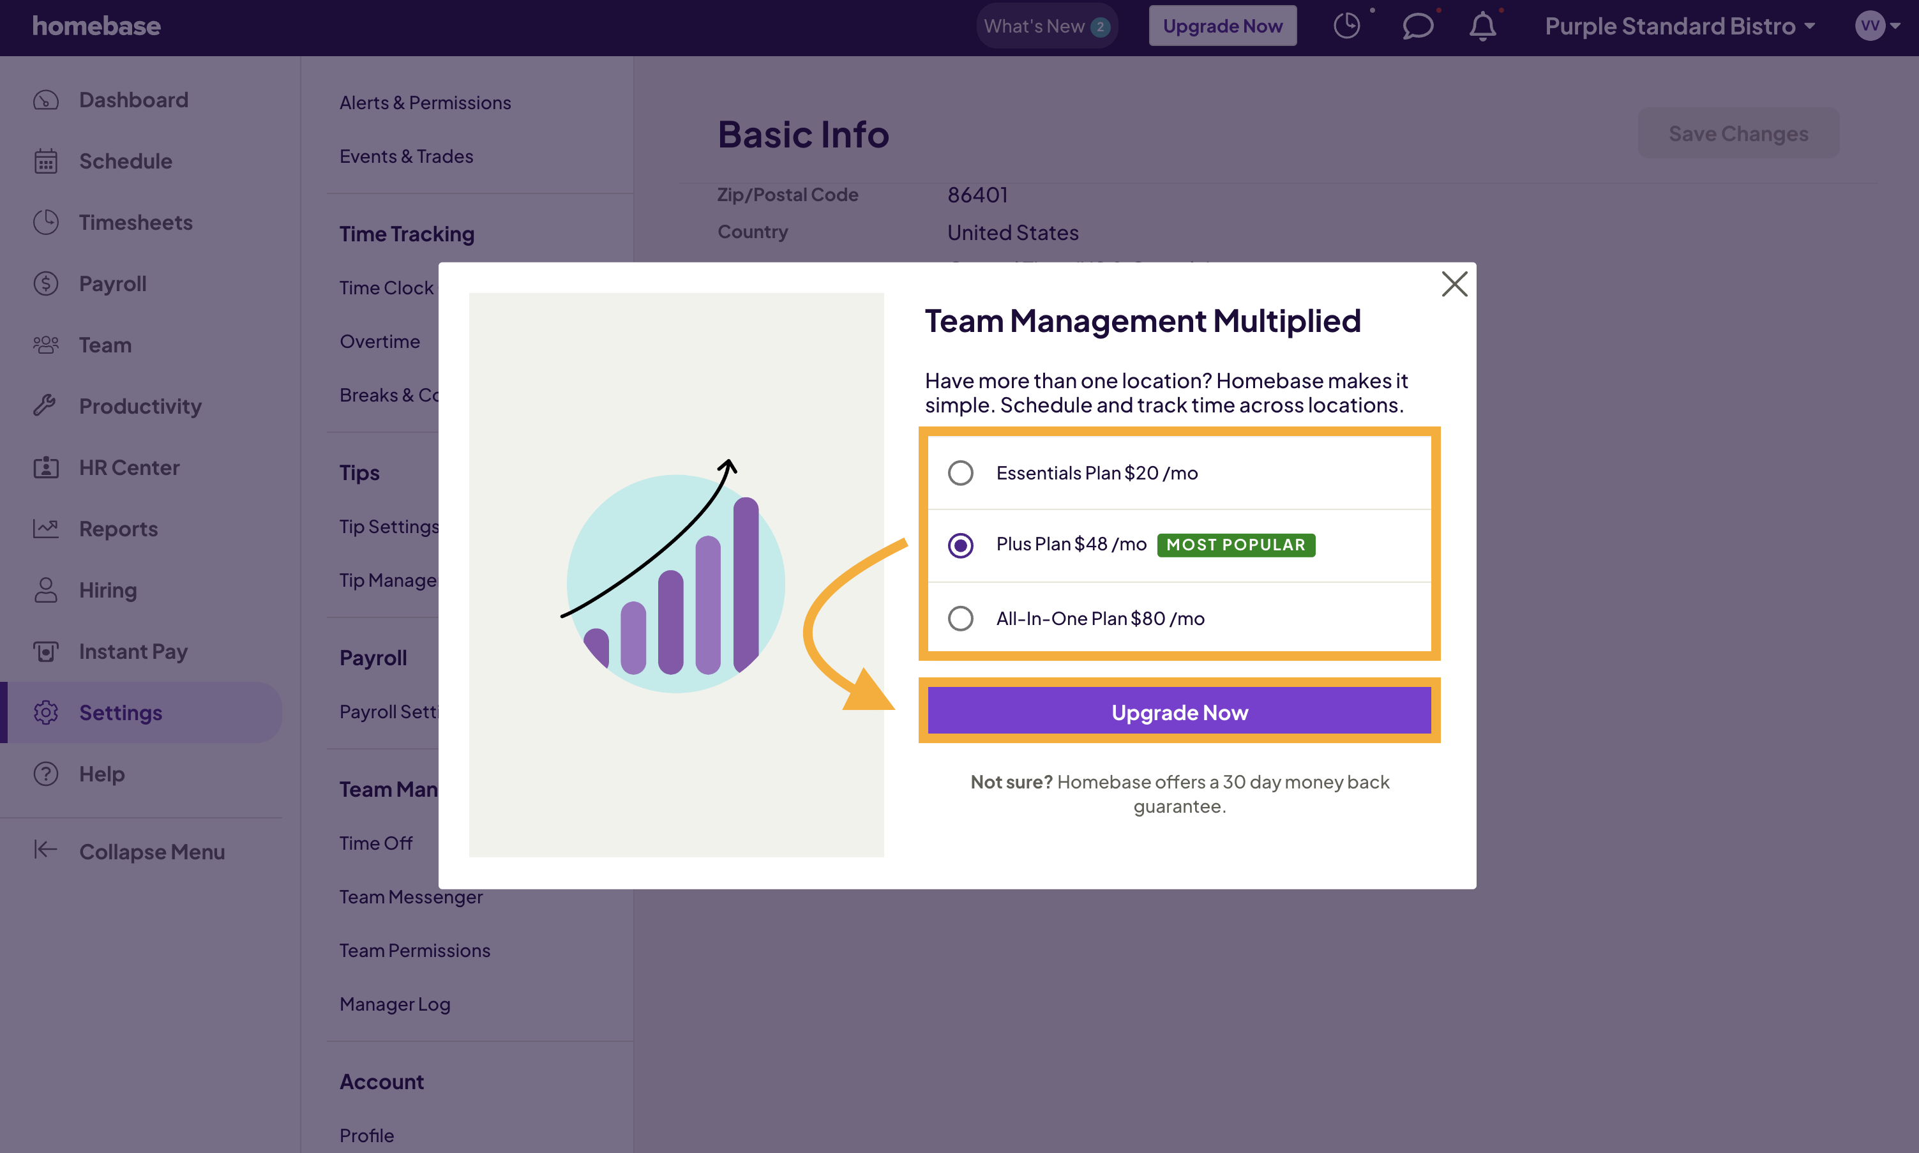
Task: Click the Hiring person icon
Action: click(x=46, y=590)
